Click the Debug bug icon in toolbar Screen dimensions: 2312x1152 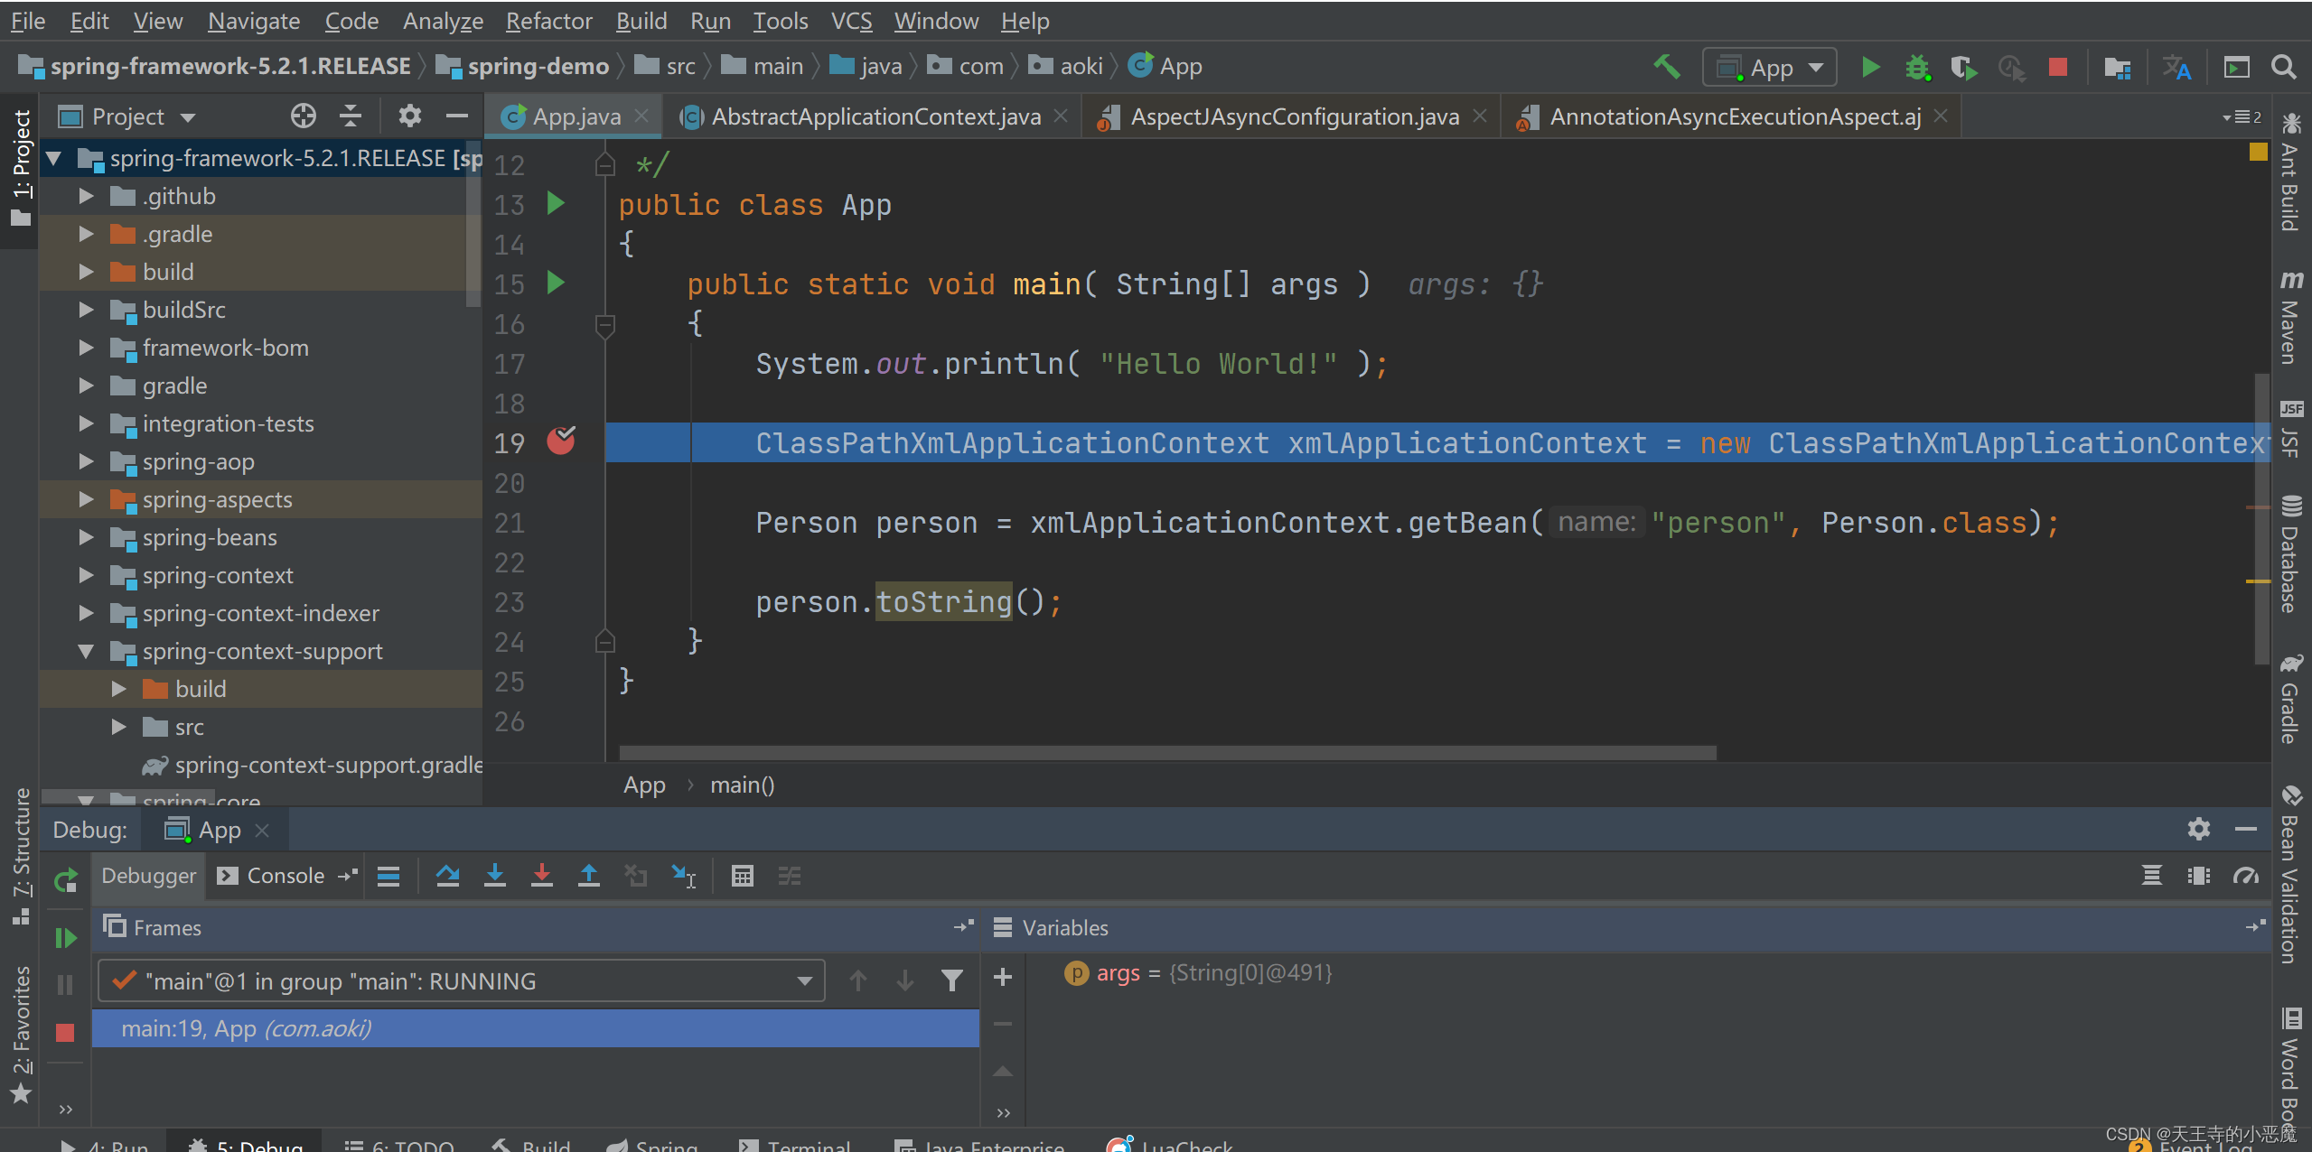[1916, 67]
